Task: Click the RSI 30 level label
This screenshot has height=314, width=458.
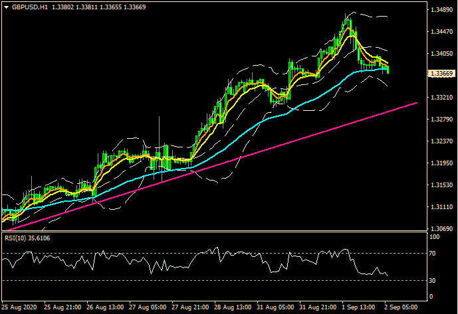Action: [x=433, y=281]
